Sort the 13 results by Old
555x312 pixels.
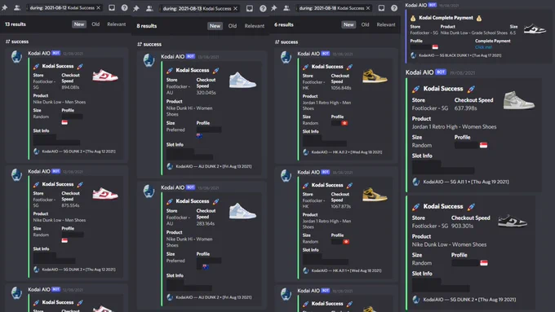coord(95,24)
